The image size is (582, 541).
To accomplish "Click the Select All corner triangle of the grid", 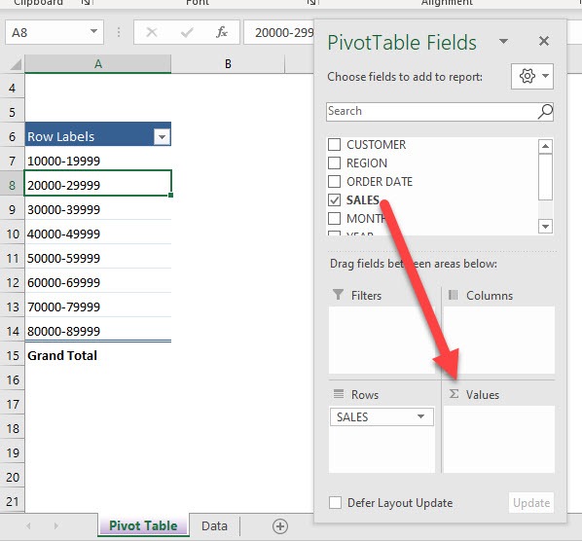I will pyautogui.click(x=16, y=65).
